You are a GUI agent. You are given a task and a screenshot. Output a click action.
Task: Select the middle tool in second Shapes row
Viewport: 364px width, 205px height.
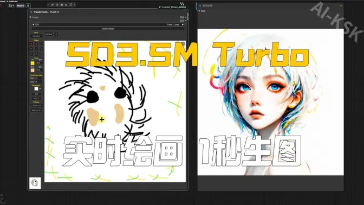pos(36,49)
